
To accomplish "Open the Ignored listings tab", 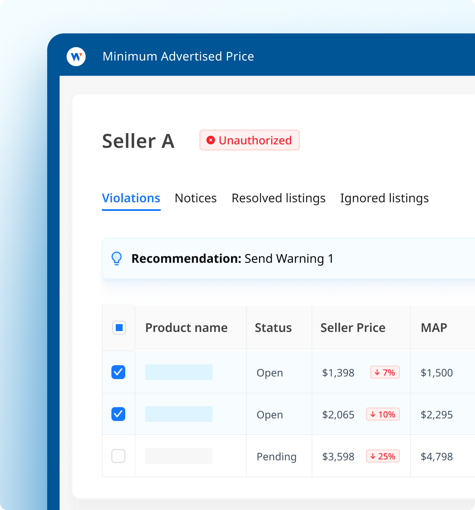I will [x=384, y=198].
